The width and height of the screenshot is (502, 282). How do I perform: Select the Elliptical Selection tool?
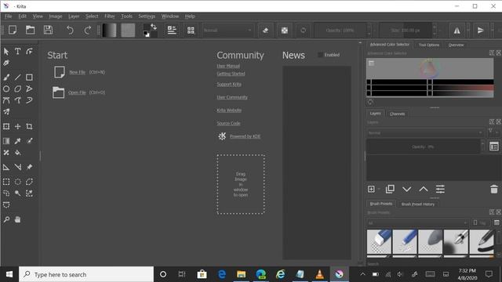click(x=17, y=182)
